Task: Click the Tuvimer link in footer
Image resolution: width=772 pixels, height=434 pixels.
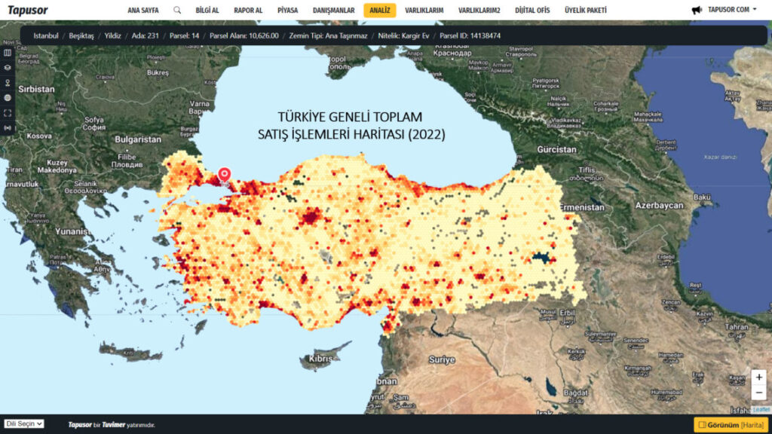Action: pos(113,425)
